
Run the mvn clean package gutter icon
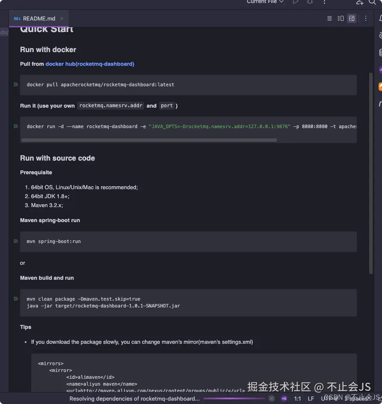point(16,299)
